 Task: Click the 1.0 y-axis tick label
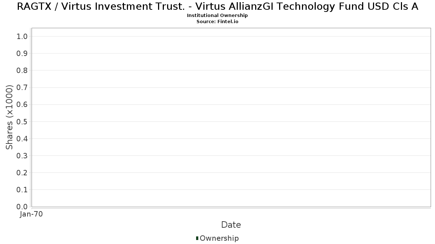pyautogui.click(x=22, y=36)
